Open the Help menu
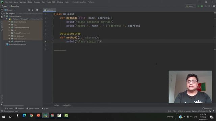The width and height of the screenshot is (216, 121). [x=66, y=2]
